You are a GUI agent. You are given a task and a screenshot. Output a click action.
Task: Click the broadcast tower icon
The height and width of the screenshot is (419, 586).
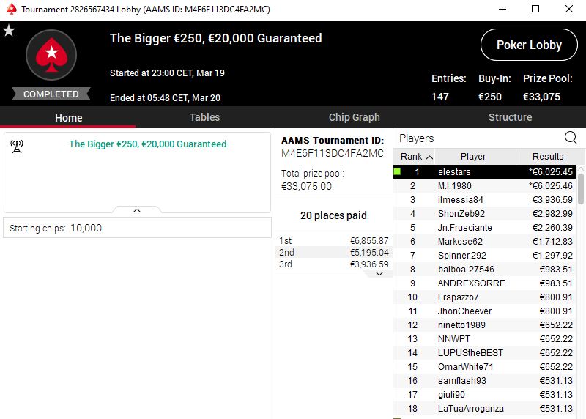pos(17,147)
